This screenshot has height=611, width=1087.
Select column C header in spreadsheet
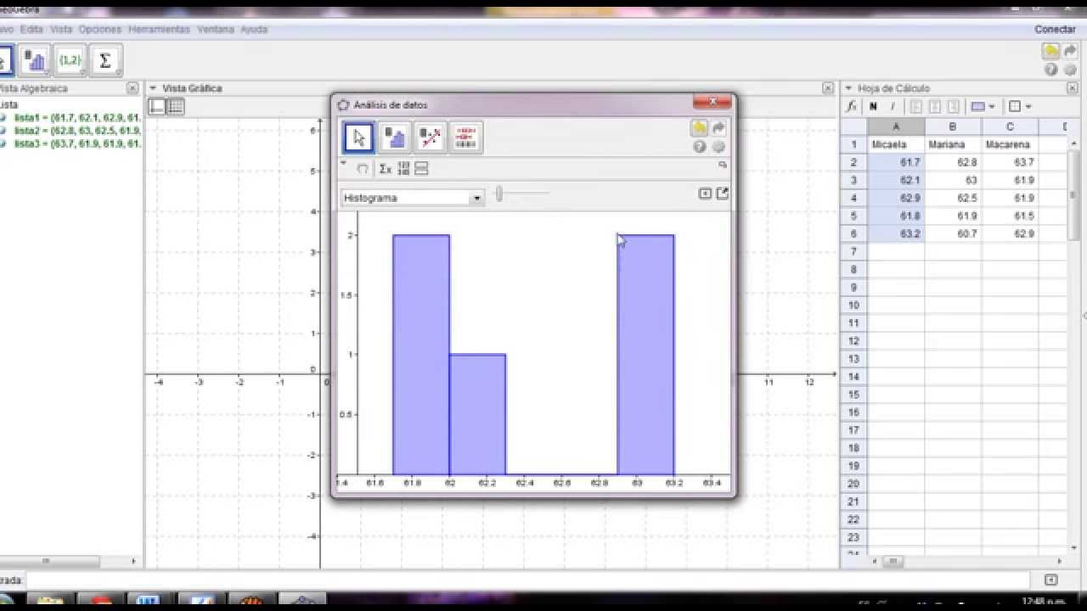point(1010,126)
